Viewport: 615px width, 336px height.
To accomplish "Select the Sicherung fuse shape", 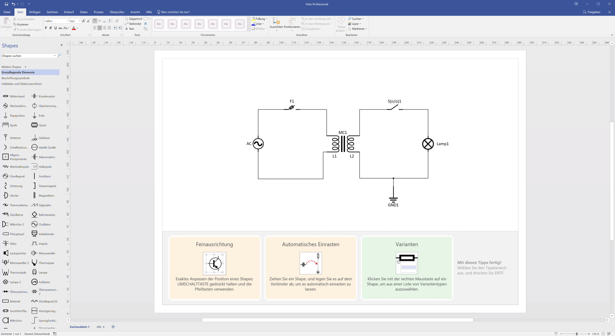I will 13,186.
